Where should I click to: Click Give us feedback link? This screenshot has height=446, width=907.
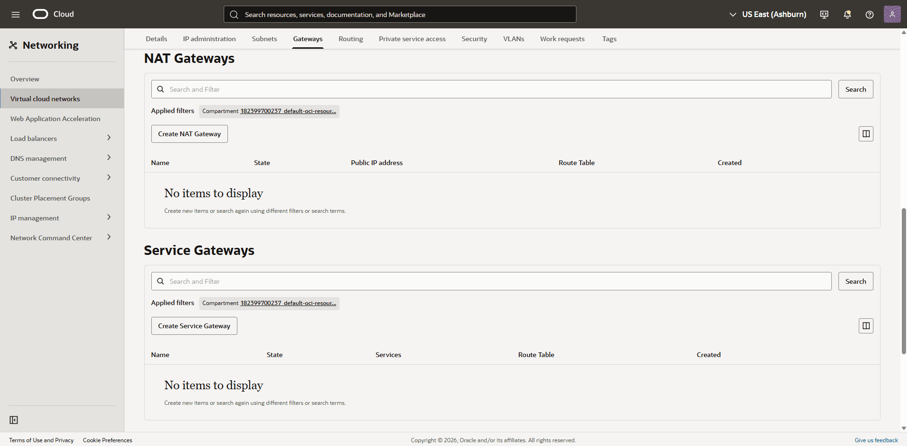pyautogui.click(x=876, y=440)
